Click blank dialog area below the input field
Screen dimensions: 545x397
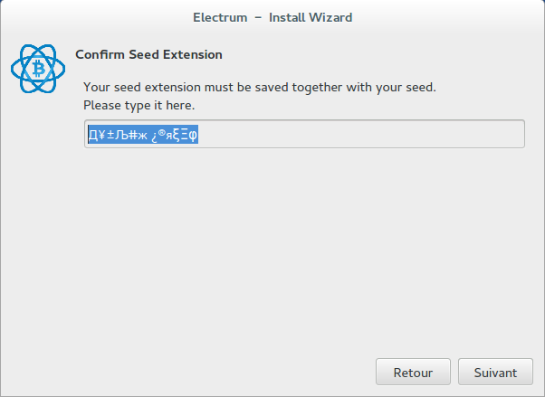[x=304, y=243]
